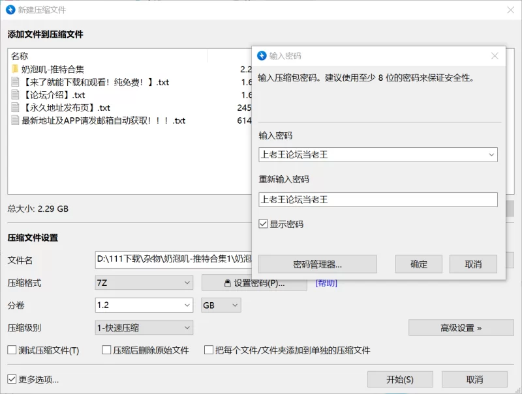Enable 测试压缩文件(T) checkbox

point(12,350)
